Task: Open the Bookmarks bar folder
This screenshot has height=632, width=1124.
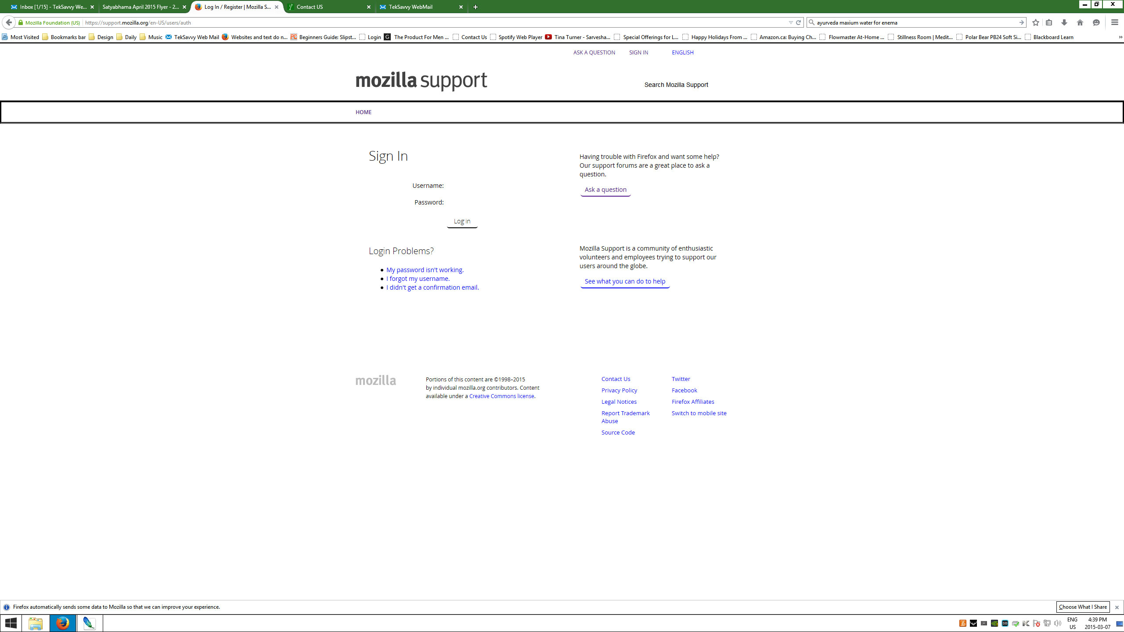Action: tap(64, 37)
